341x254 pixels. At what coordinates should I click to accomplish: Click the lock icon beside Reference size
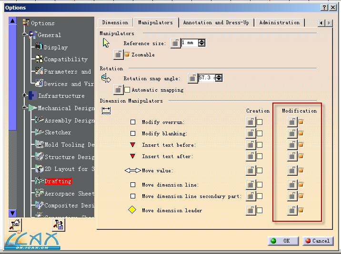tap(175, 43)
